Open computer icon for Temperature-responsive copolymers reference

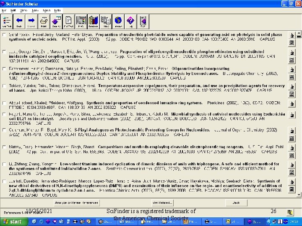pos(292,94)
